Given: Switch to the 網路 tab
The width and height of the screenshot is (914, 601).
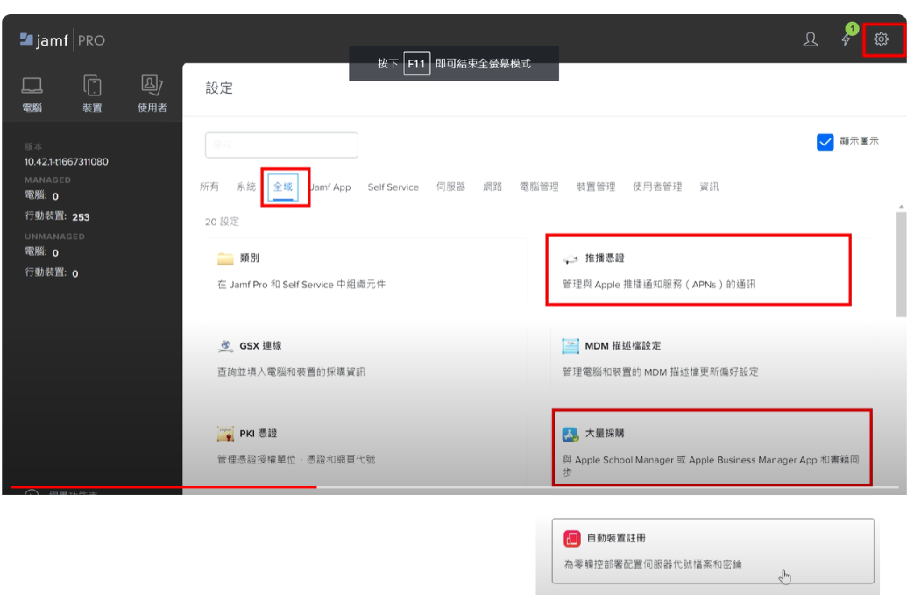Looking at the screenshot, I should click(x=492, y=187).
